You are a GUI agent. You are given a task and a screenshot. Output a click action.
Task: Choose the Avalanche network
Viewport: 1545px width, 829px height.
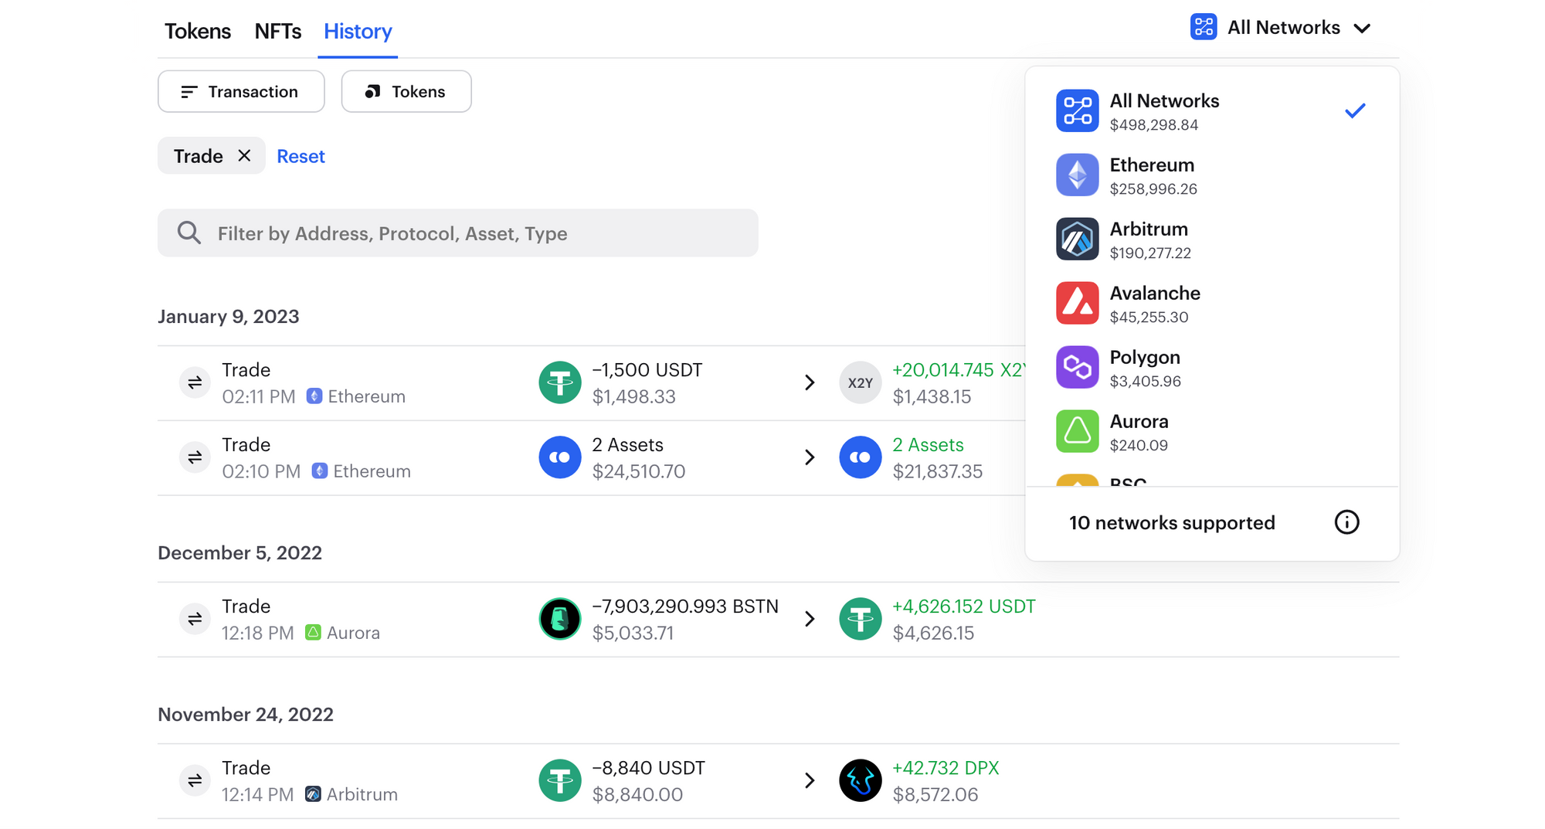coord(1212,304)
